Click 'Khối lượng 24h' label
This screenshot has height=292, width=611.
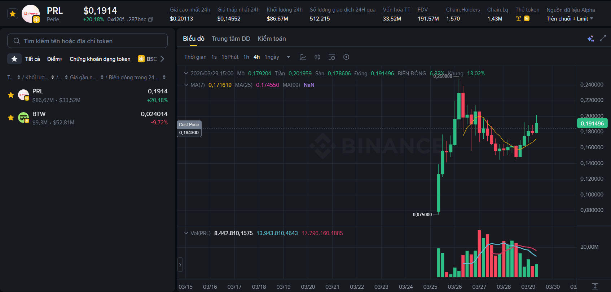[285, 10]
